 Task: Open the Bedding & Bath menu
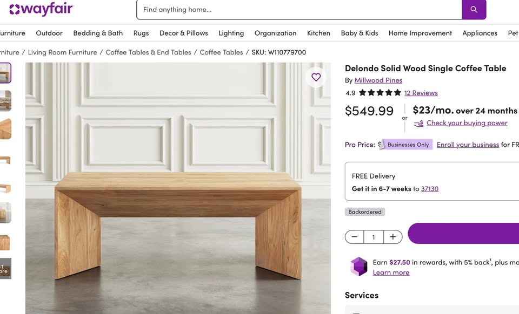point(98,33)
